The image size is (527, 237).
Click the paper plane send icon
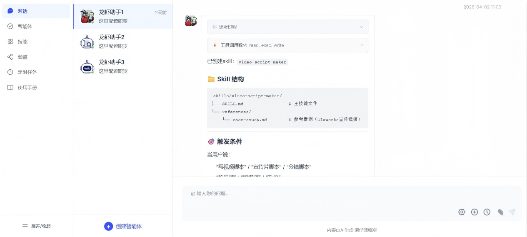pyautogui.click(x=512, y=212)
